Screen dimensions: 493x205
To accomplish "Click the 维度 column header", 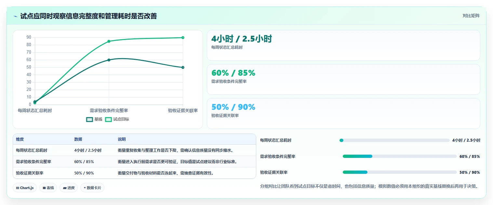I will pyautogui.click(x=20, y=139).
